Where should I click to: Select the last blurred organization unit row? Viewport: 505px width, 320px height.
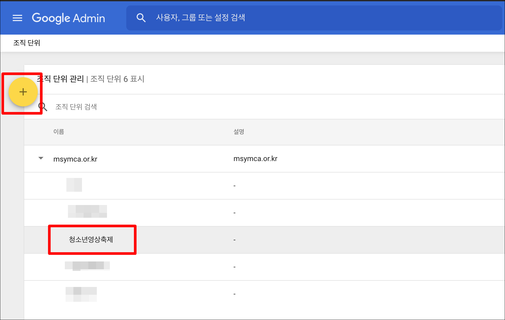click(81, 294)
